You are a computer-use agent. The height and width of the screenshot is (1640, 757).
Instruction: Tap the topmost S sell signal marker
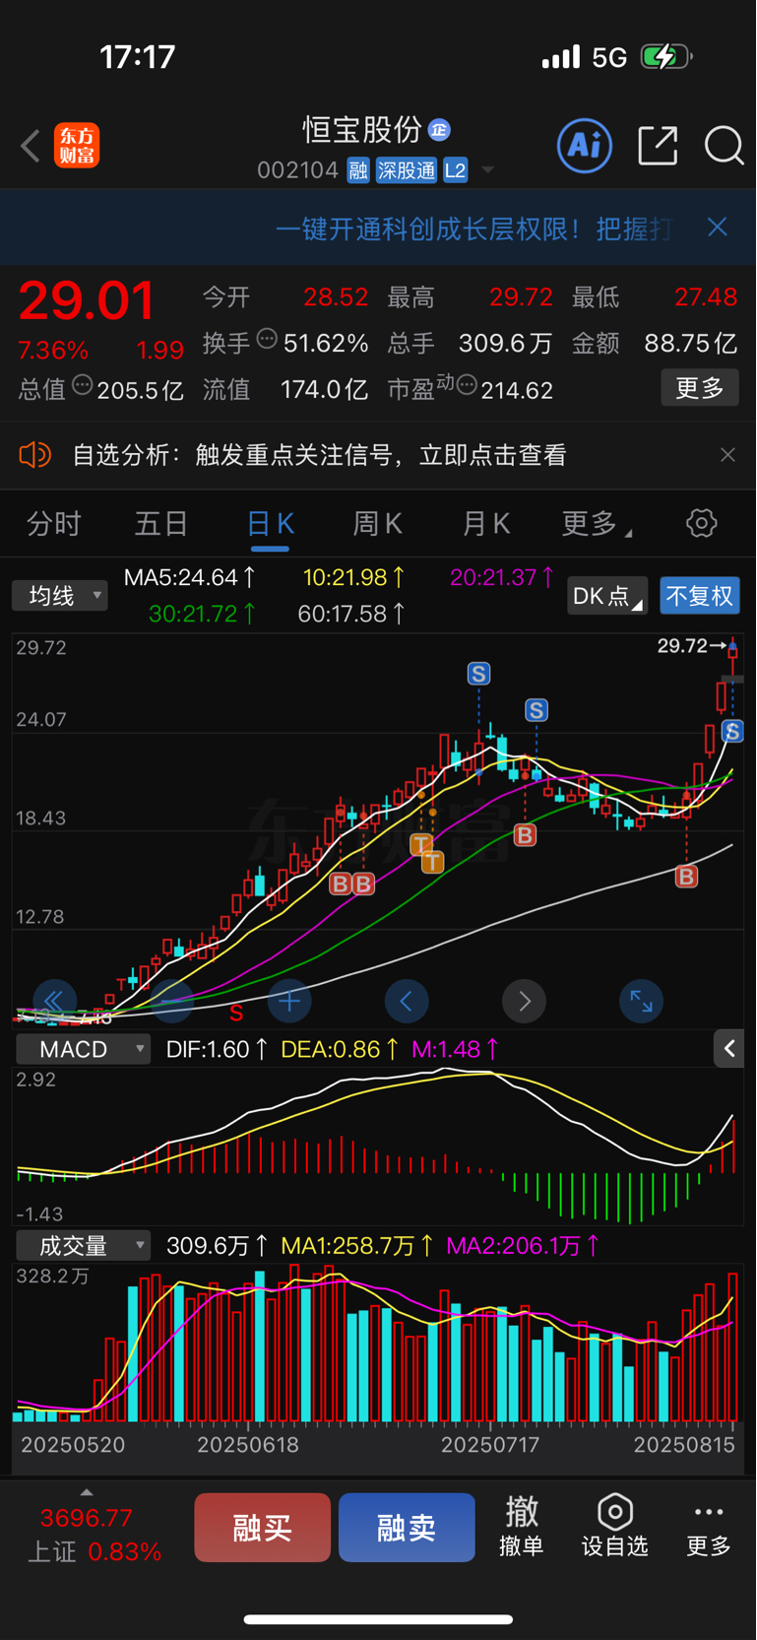[x=478, y=674]
